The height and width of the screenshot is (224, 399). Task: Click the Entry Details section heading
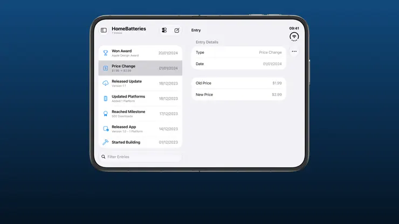207,42
